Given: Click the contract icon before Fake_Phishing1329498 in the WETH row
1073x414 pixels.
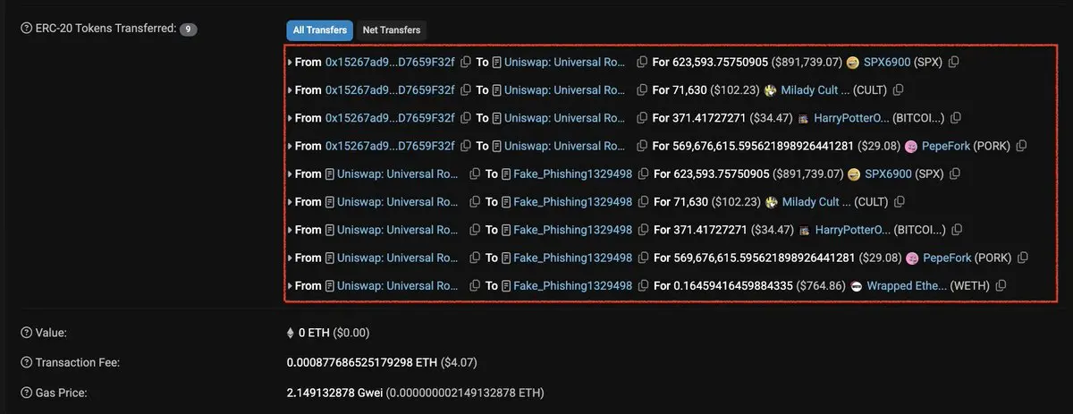Looking at the screenshot, I should pos(506,286).
